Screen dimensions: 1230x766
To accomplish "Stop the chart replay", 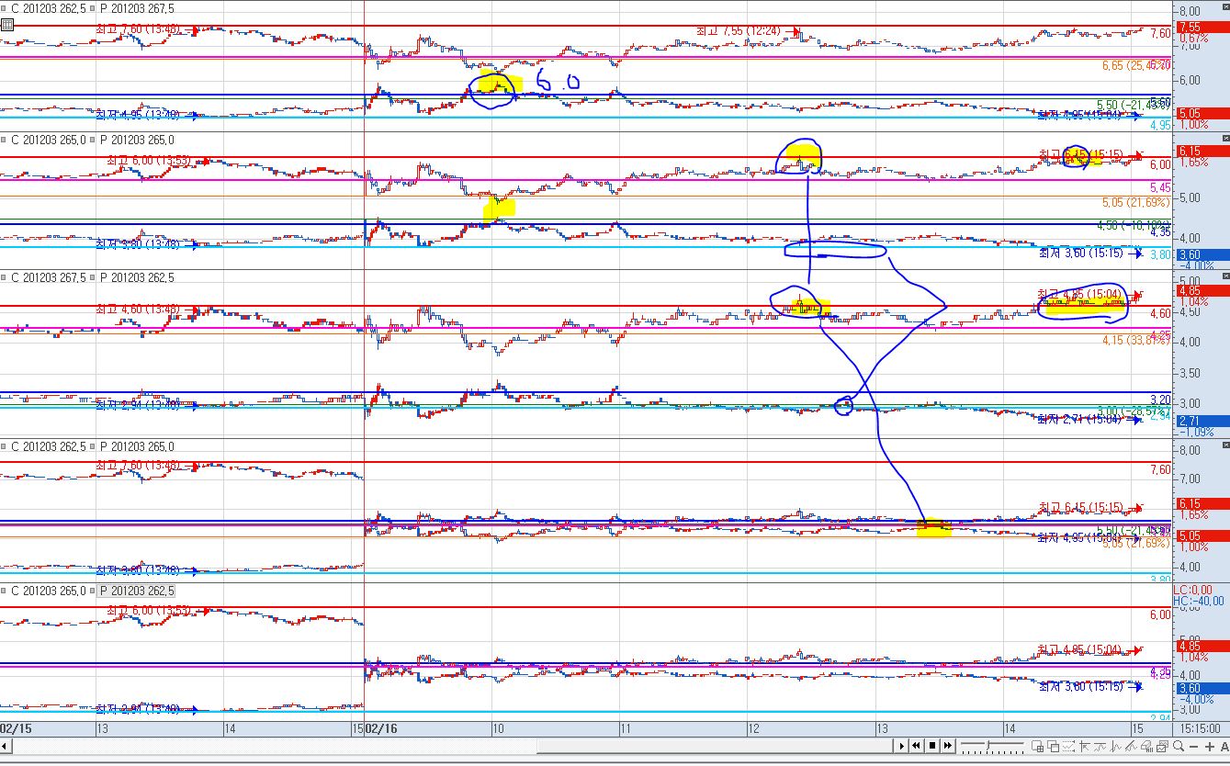I will click(932, 746).
